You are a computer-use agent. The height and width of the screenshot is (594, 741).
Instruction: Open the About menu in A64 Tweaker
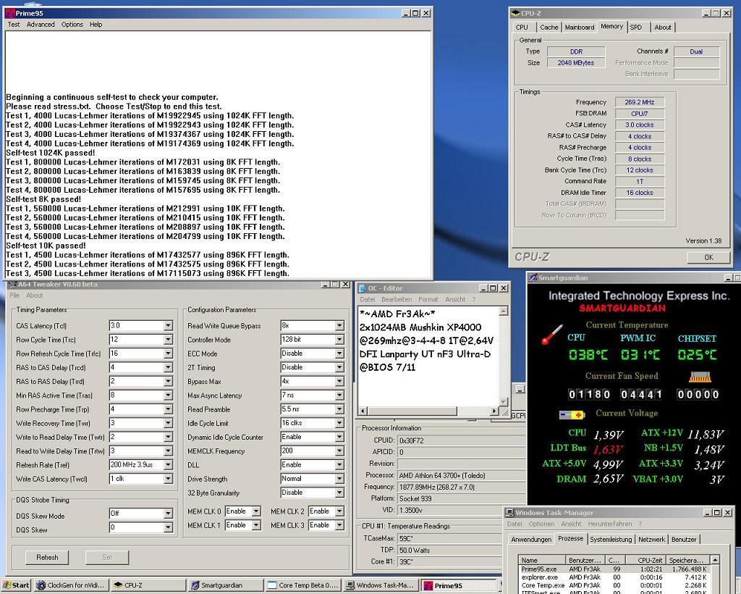click(x=35, y=296)
